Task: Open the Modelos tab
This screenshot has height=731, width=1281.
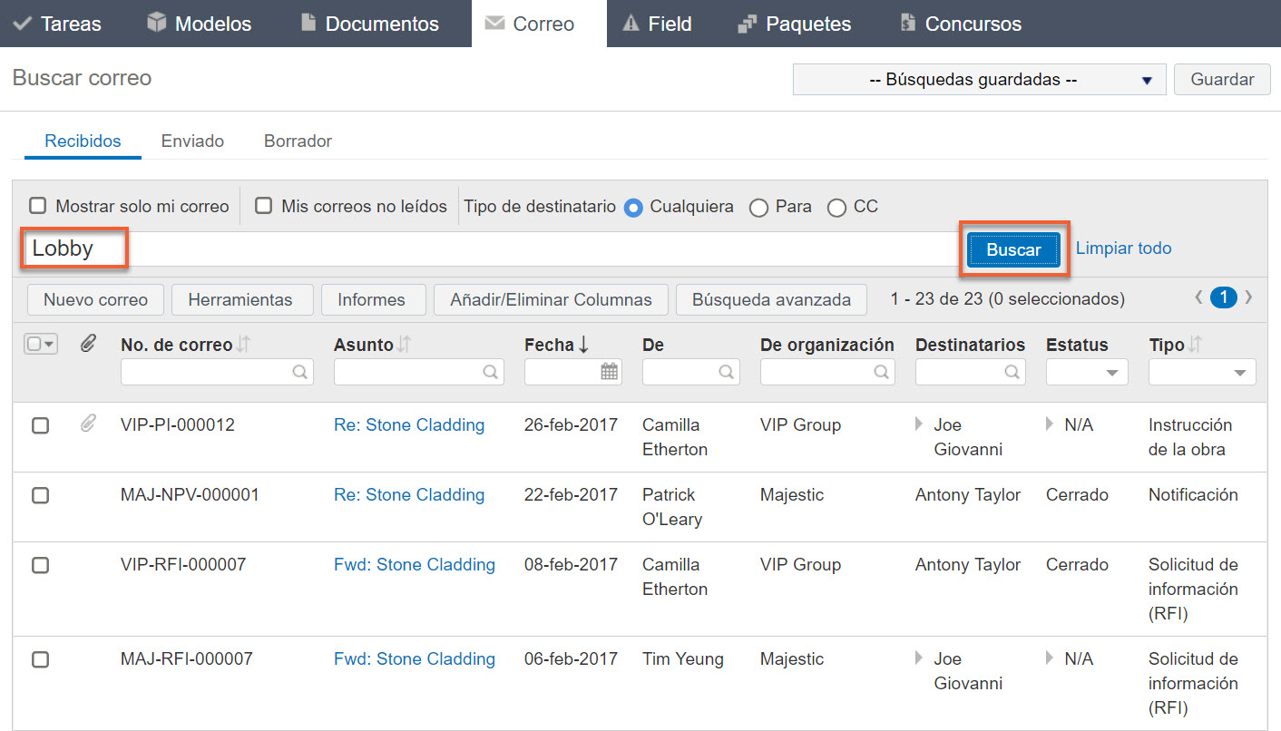Action: (199, 24)
